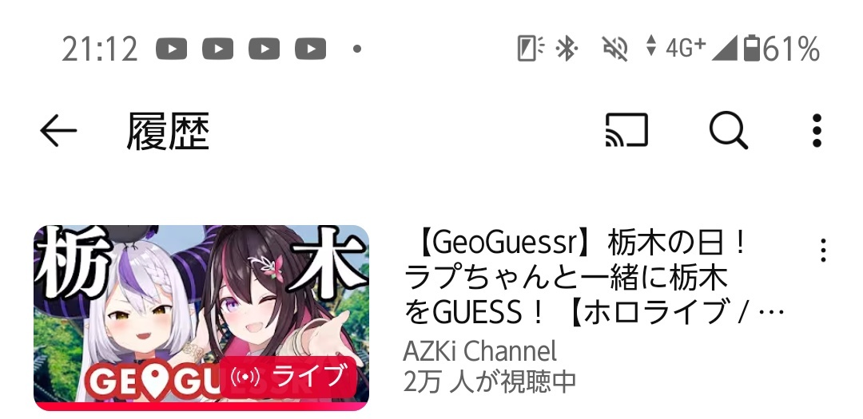
Task: Open the three-dot menu for the GeoGuessr video
Action: point(823,250)
